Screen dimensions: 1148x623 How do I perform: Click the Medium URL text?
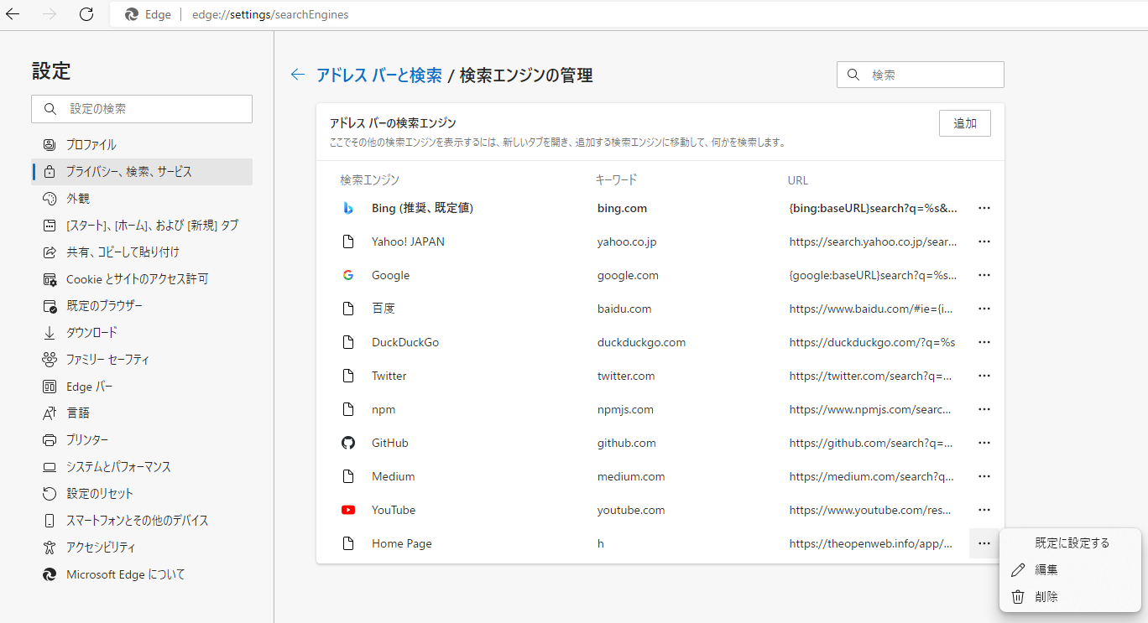click(872, 476)
